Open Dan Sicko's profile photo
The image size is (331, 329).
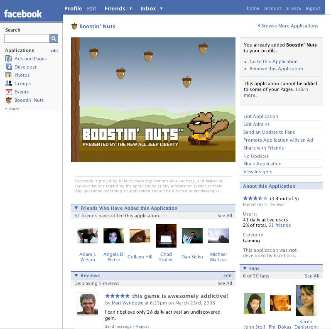click(x=192, y=236)
